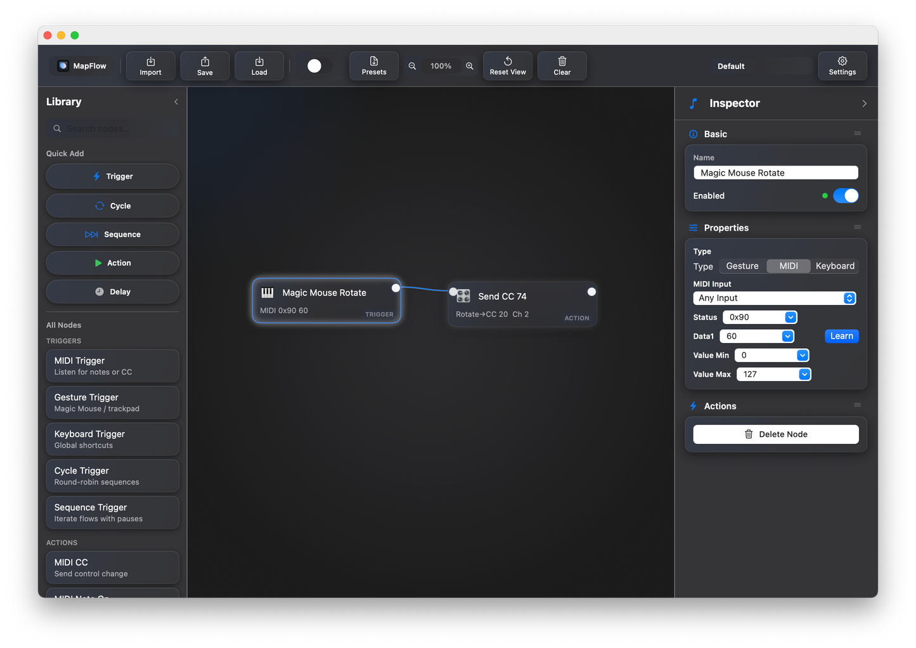Click the Learn button
This screenshot has height=648, width=916.
tap(841, 336)
